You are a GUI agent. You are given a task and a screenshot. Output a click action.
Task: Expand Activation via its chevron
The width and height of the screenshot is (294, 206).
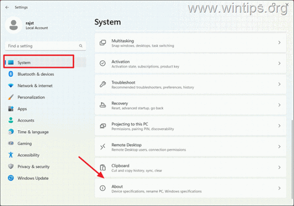coord(279,63)
